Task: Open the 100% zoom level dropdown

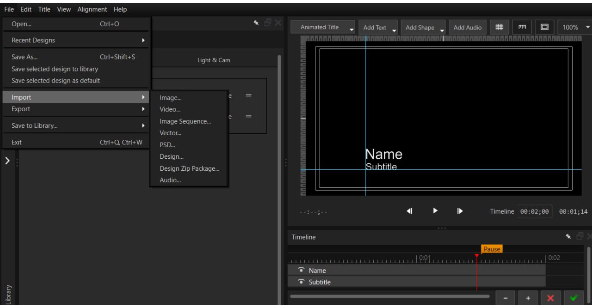Action: click(575, 27)
